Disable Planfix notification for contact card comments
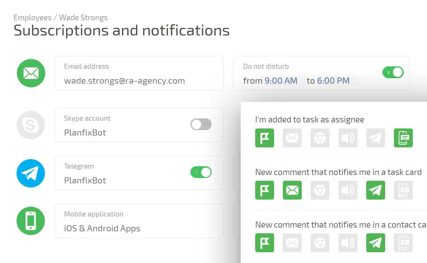Screen dimensions: 427x263 coord(265,243)
